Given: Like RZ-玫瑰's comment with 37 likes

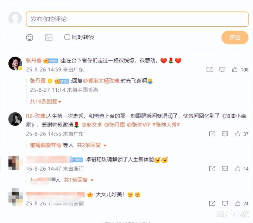Looking at the screenshot, I should (238, 134).
